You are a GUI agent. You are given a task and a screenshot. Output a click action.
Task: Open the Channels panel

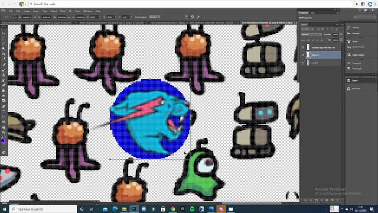(x=354, y=89)
